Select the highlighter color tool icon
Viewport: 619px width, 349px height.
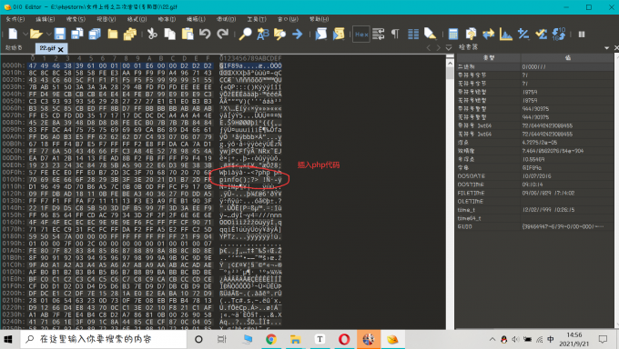pyautogui.click(x=430, y=34)
